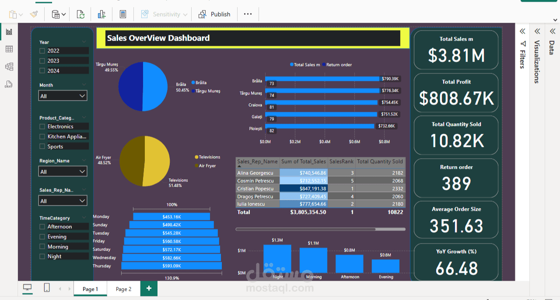The image size is (560, 300).
Task: Add a new visual from the toolbar
Action: pos(101,14)
